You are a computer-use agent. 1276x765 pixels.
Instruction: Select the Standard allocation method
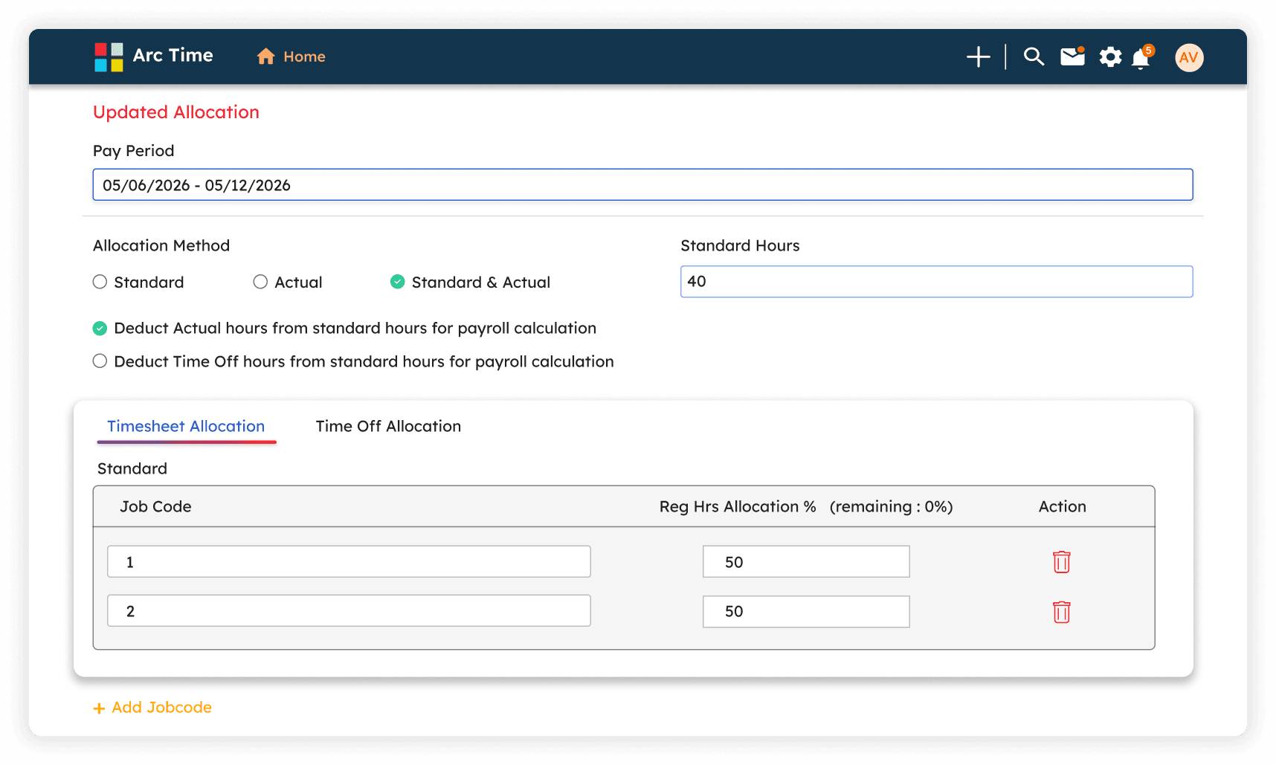tap(100, 282)
